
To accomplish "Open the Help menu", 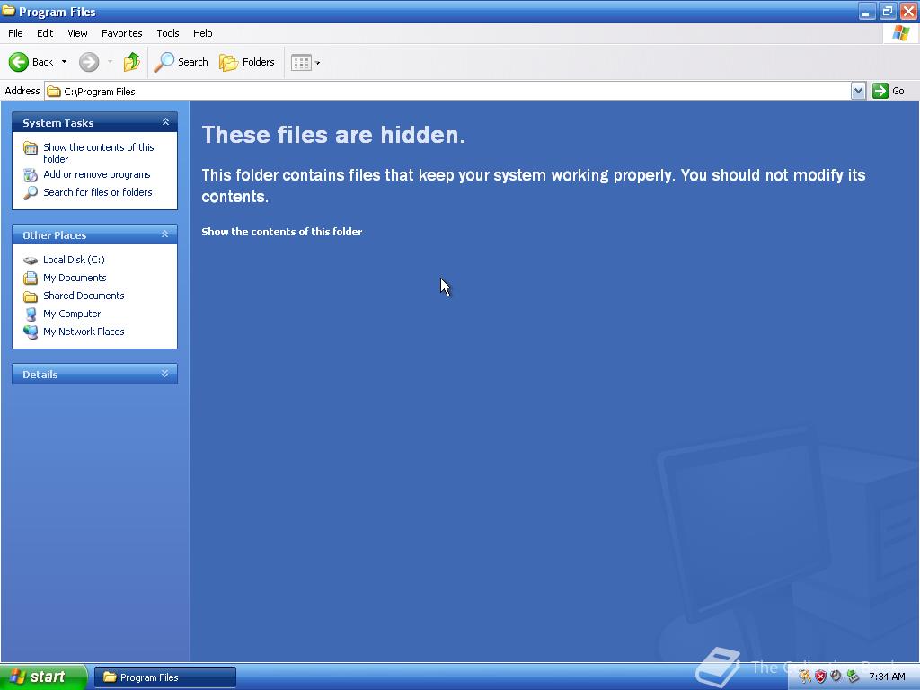I will (x=202, y=33).
